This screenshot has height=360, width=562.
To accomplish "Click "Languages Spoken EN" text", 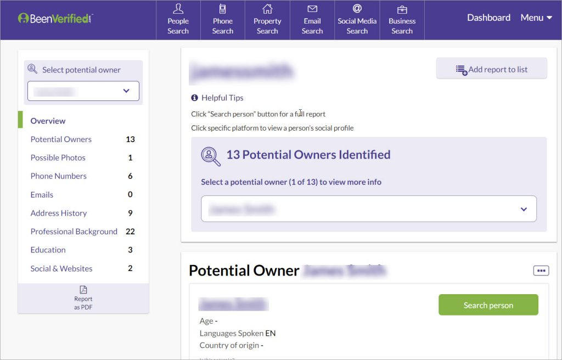I will [x=237, y=333].
